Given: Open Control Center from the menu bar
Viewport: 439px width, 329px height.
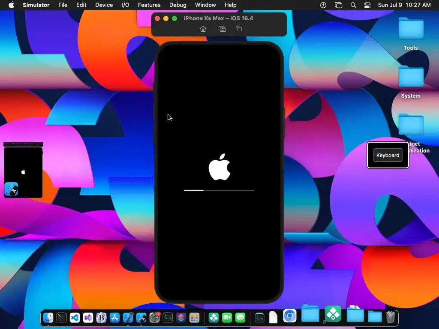Looking at the screenshot, I should click(367, 5).
